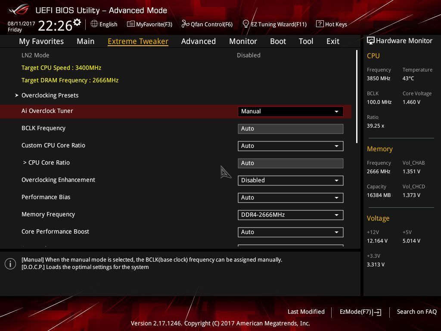
Task: Open the My Favorites tab
Action: (x=41, y=41)
